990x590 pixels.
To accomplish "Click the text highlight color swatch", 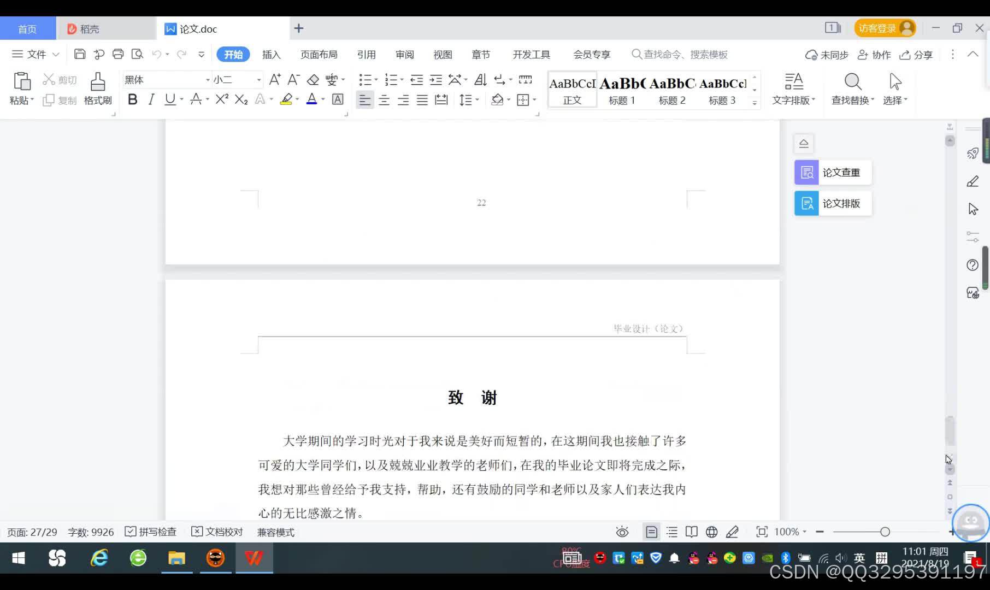I will [x=286, y=99].
